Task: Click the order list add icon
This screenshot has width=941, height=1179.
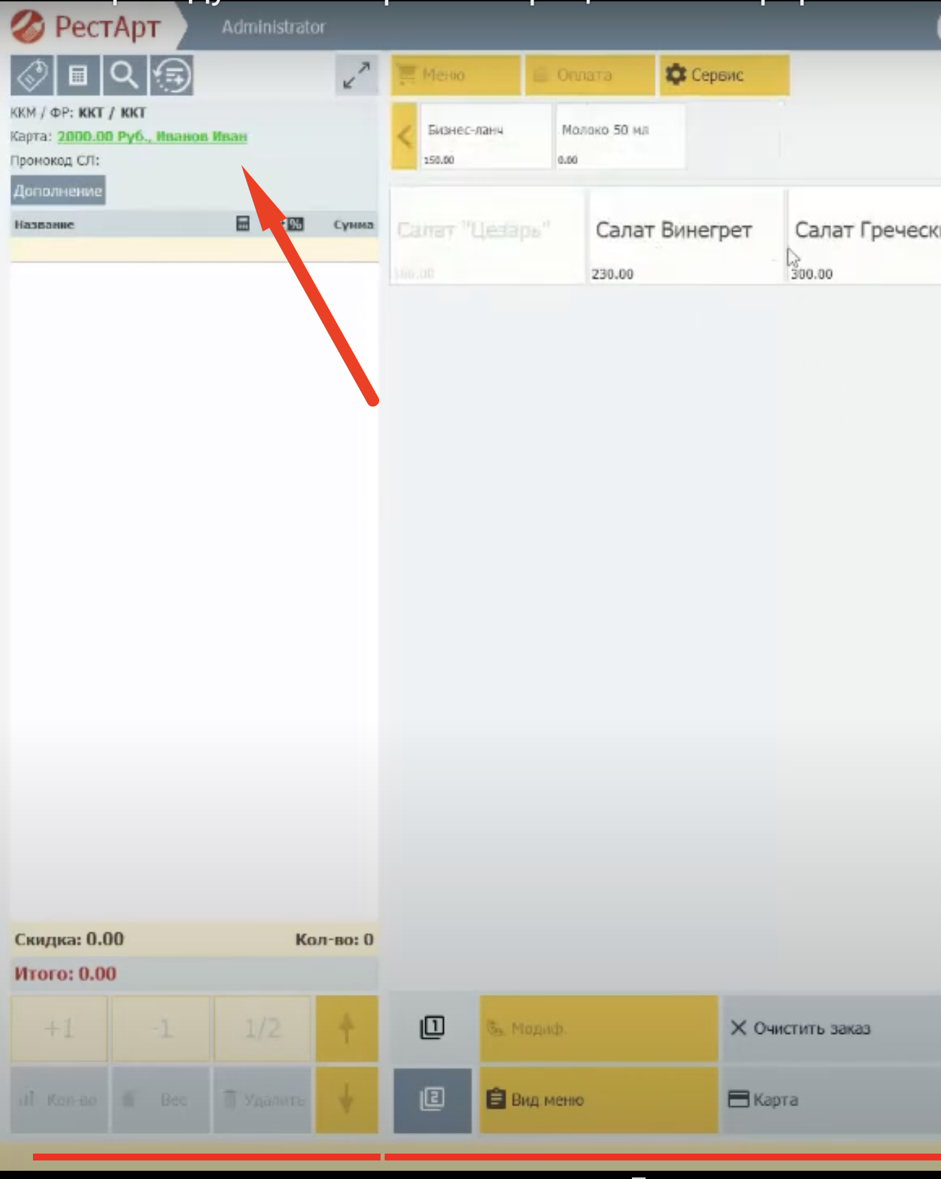Action: (x=172, y=75)
